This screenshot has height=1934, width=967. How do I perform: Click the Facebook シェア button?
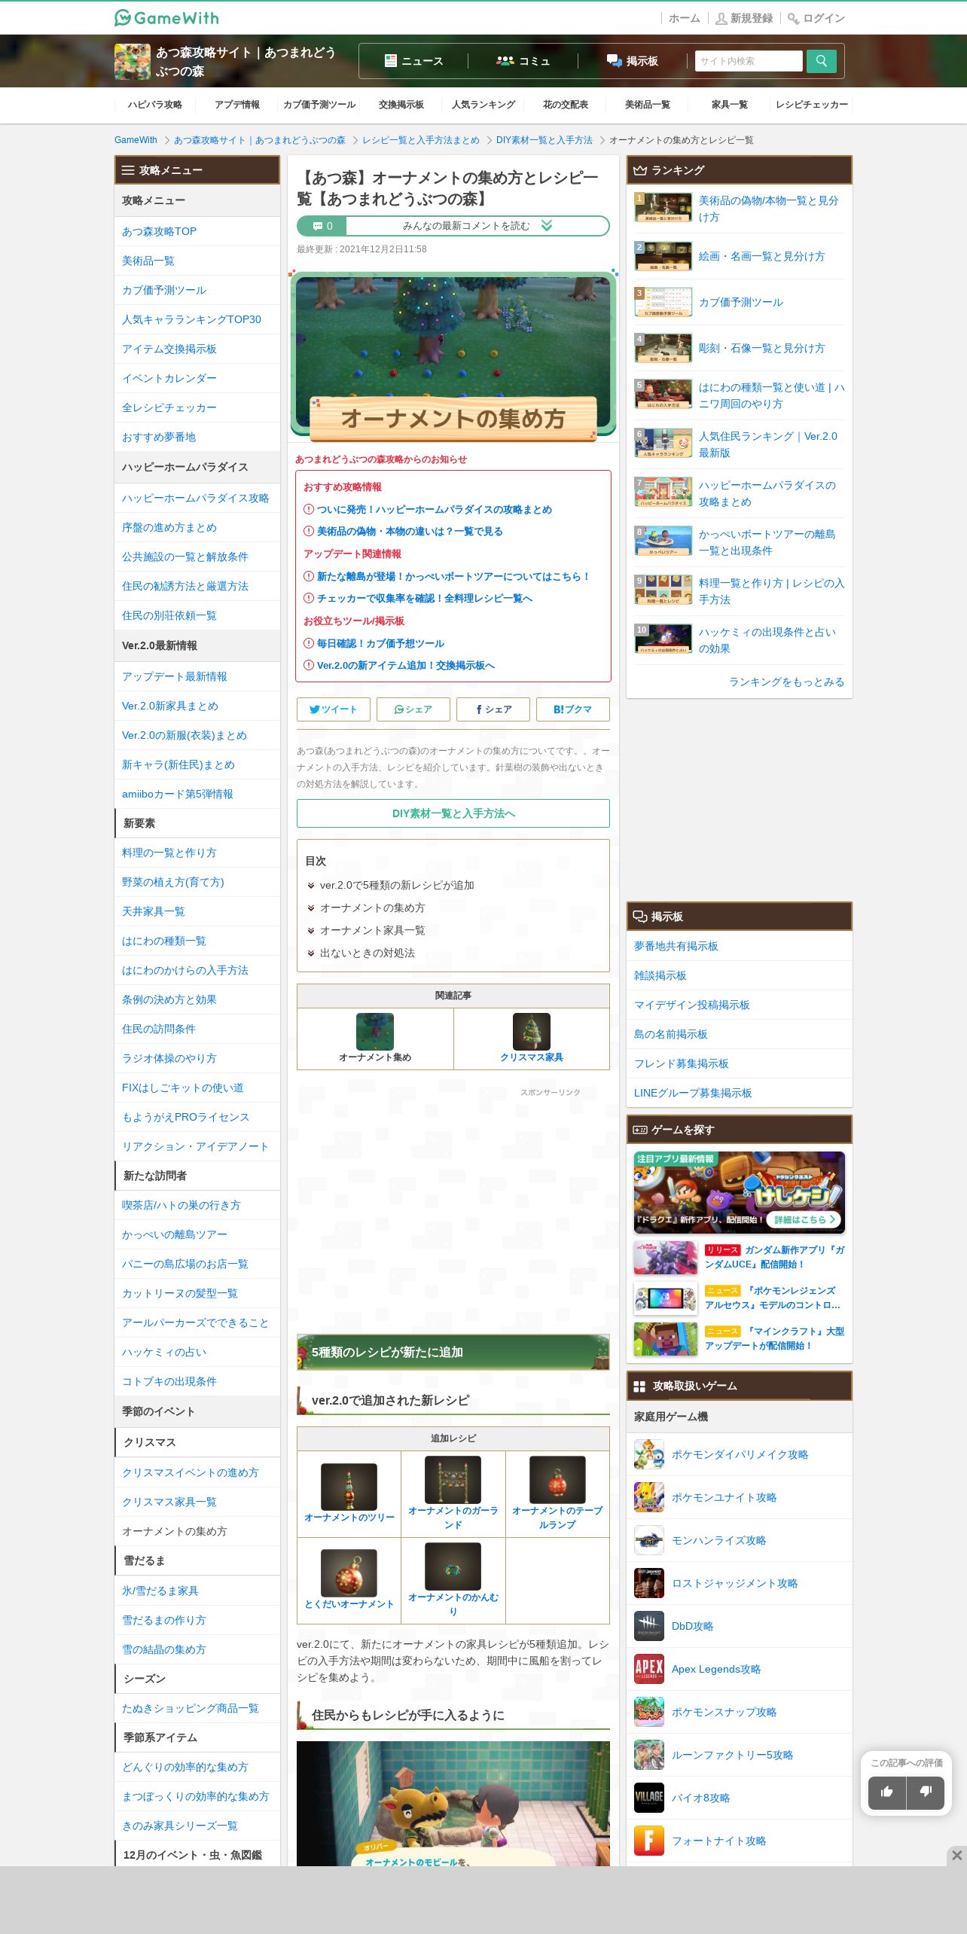[493, 709]
